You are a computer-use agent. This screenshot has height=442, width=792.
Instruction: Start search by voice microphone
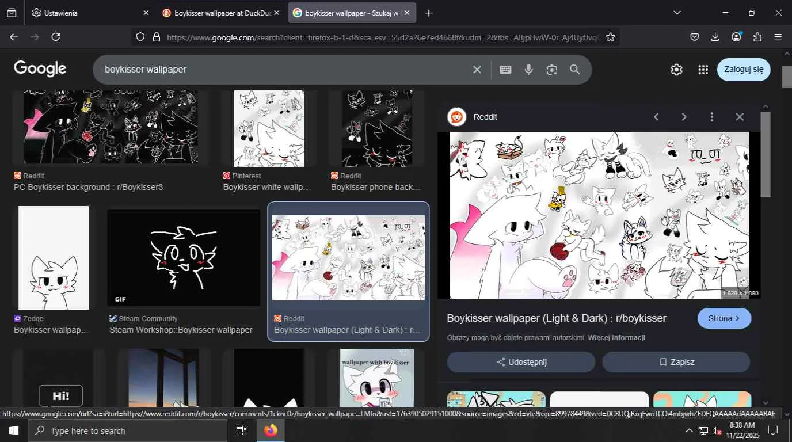529,70
